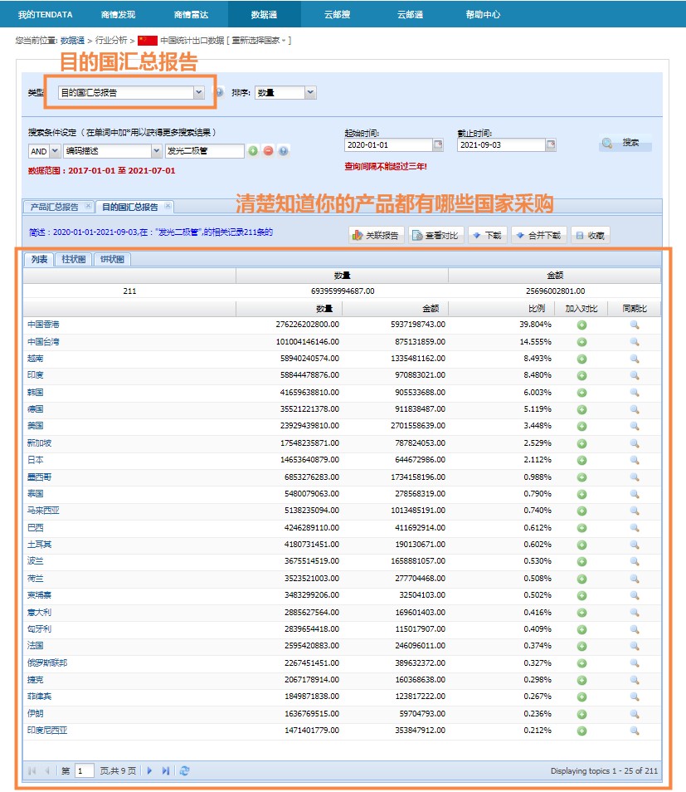Open the 中国香港 country link

(43, 325)
